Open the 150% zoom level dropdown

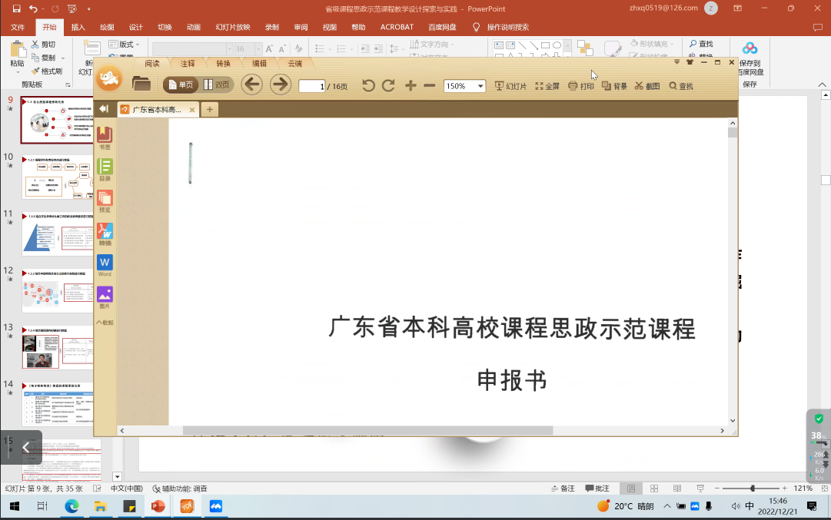(x=480, y=86)
